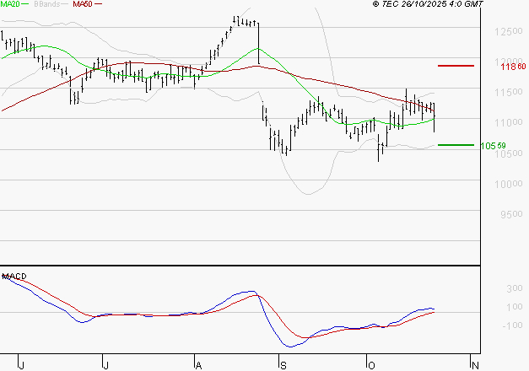Click the MACD 100 axis value
The height and width of the screenshot is (371, 529).
pyautogui.click(x=514, y=307)
